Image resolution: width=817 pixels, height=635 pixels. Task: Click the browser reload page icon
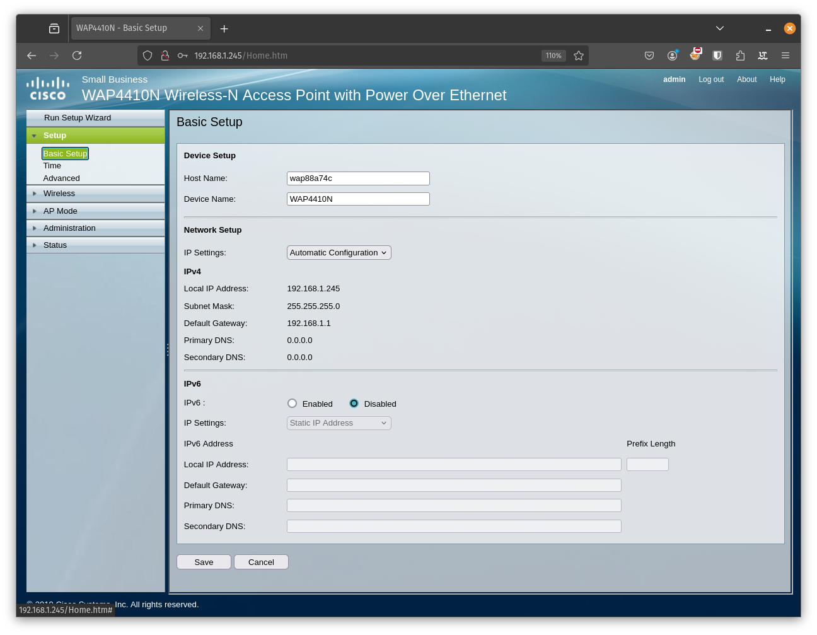[x=77, y=55]
